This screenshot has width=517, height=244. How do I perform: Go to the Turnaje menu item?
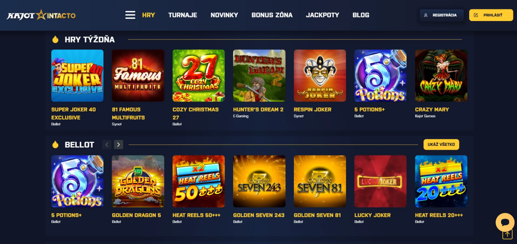click(x=183, y=15)
